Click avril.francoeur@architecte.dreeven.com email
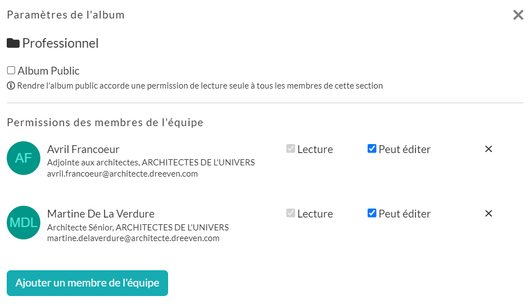This screenshot has height=305, width=529. click(x=123, y=174)
